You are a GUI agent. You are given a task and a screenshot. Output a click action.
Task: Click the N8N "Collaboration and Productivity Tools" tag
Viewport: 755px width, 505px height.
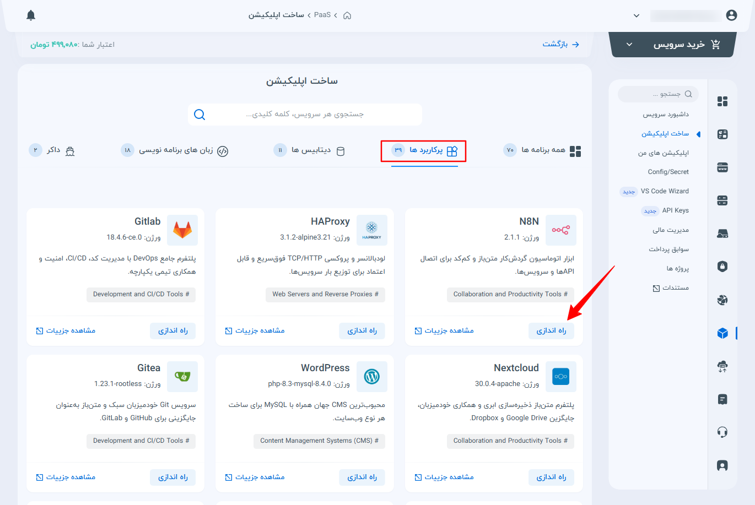click(x=510, y=294)
